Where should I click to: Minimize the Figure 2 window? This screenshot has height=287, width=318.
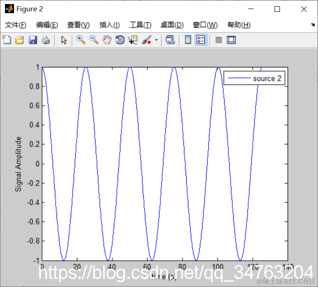(251, 9)
